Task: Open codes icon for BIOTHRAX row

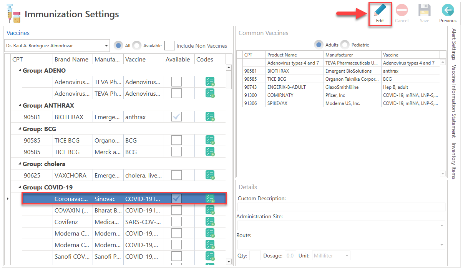Action: coord(210,117)
